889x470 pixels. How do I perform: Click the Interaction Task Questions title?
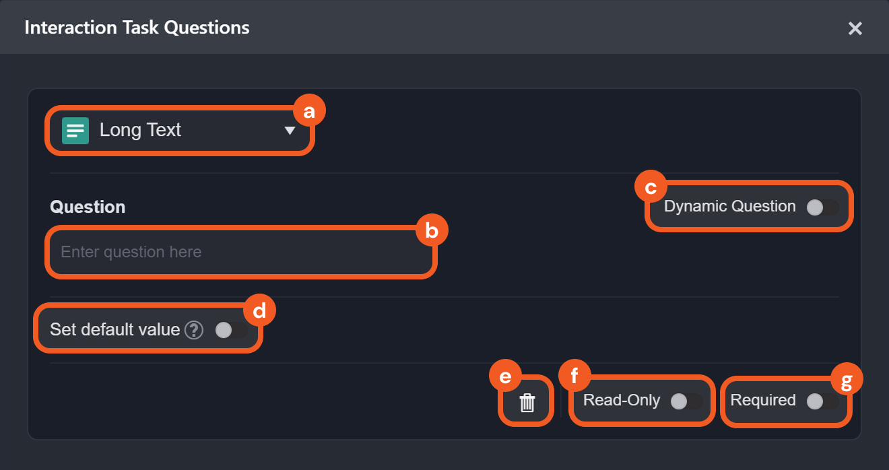(137, 28)
